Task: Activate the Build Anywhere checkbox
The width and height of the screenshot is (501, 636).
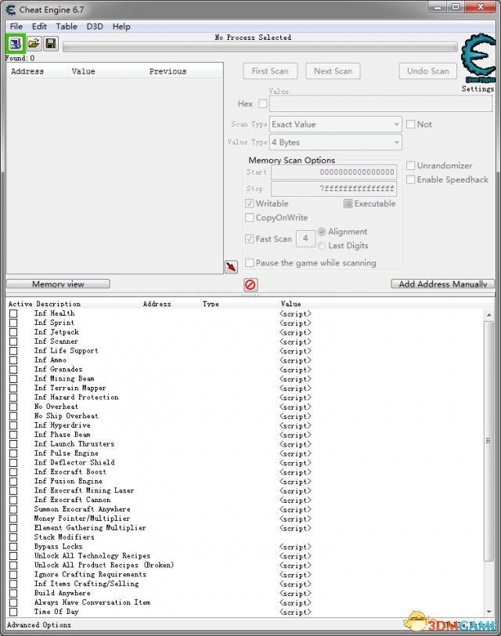Action: tap(13, 594)
